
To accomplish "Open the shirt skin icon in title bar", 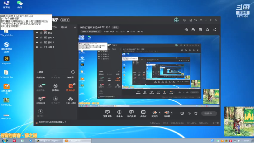I will click(196, 20).
